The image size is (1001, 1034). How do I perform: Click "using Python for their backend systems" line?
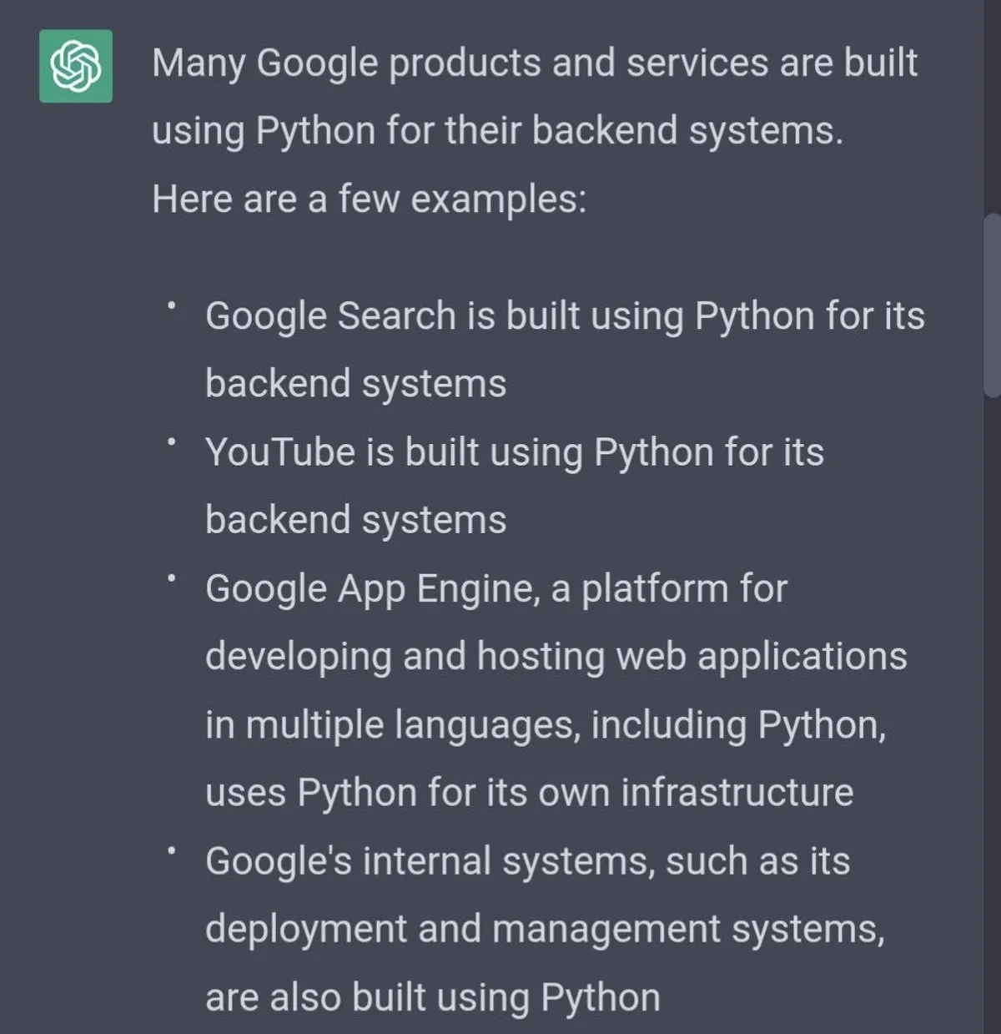click(x=497, y=131)
